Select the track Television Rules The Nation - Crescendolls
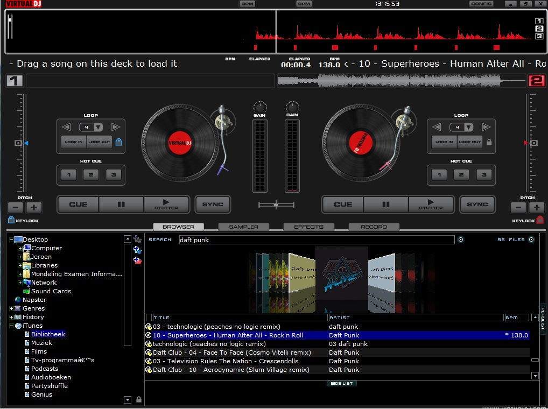The width and height of the screenshot is (548, 409). (x=226, y=361)
